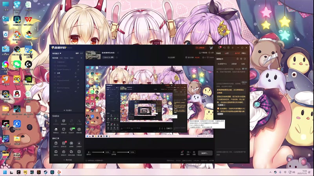This screenshot has height=176, width=314.
Task: Expand 更多功能 more functions
Action: tap(68, 160)
